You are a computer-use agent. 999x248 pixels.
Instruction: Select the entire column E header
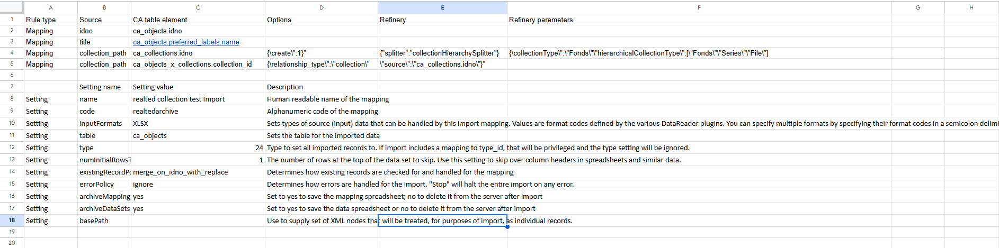442,7
